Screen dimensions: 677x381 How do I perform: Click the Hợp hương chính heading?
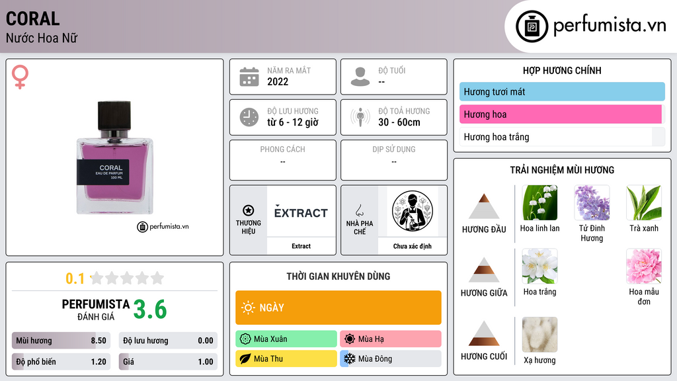coord(562,70)
